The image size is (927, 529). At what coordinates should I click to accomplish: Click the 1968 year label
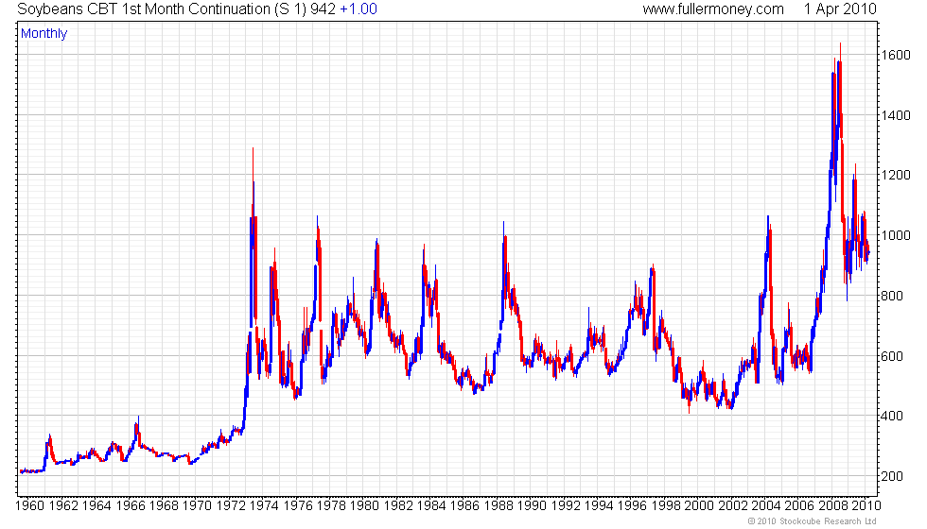[x=164, y=506]
